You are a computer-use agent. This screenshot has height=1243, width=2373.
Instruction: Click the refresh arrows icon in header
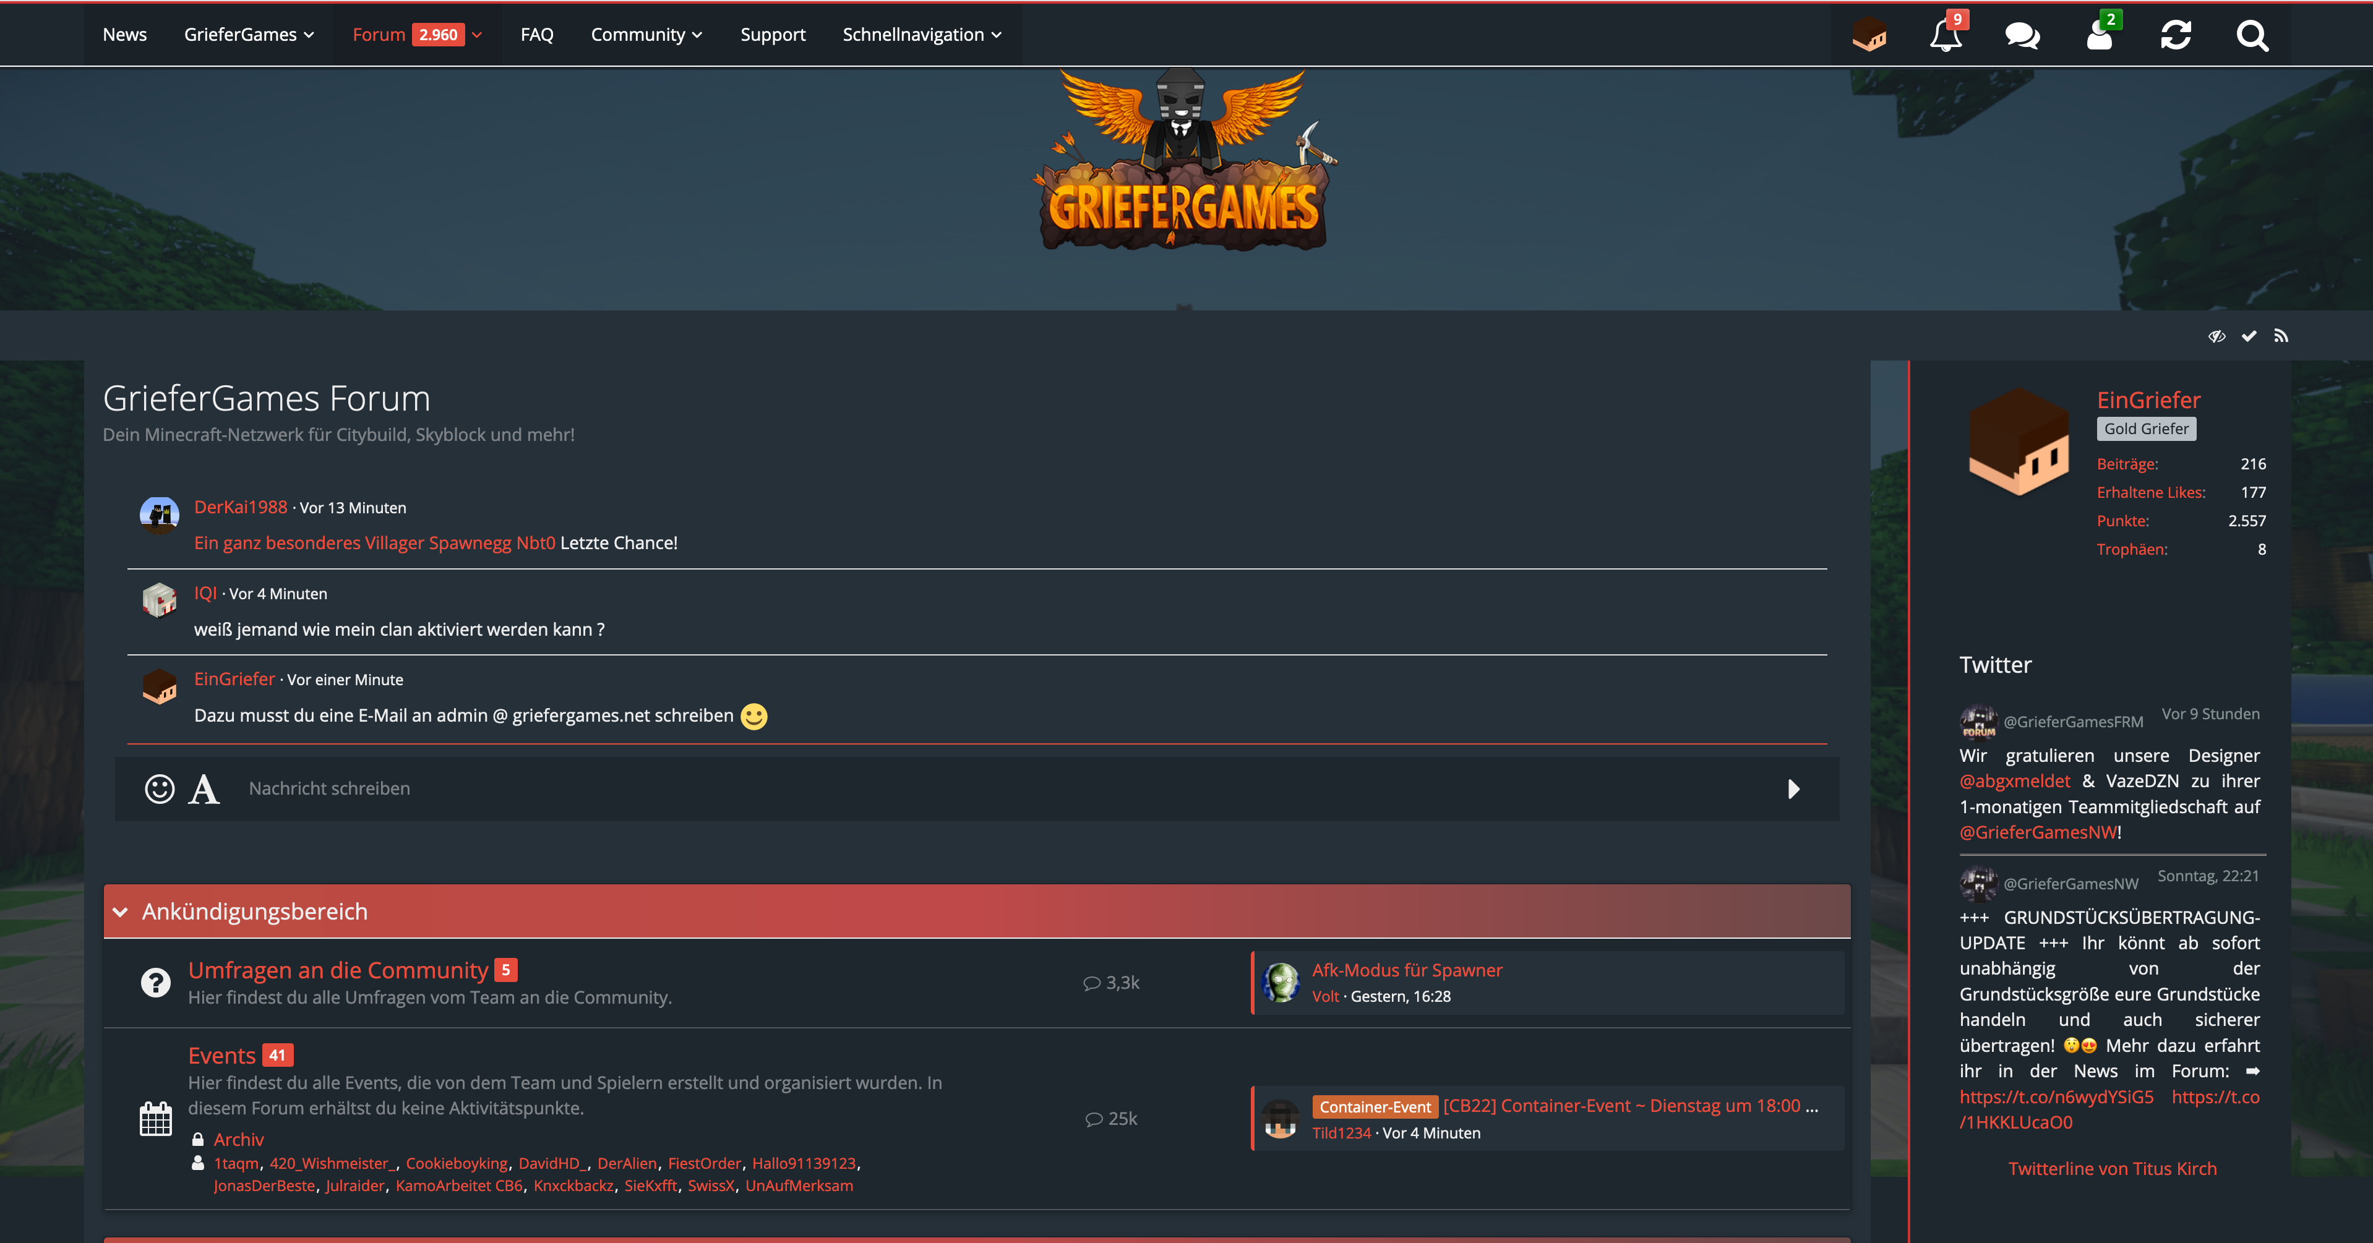[2176, 35]
